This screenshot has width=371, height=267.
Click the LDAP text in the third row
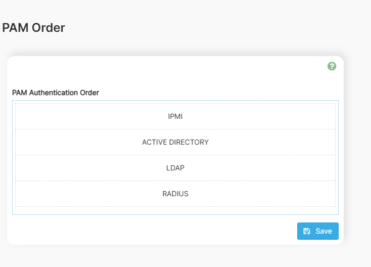pos(175,168)
